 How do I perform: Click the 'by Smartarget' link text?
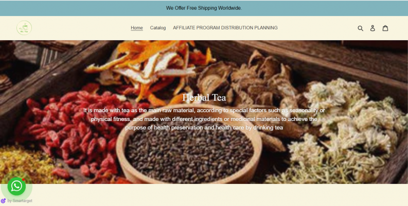coord(20,201)
